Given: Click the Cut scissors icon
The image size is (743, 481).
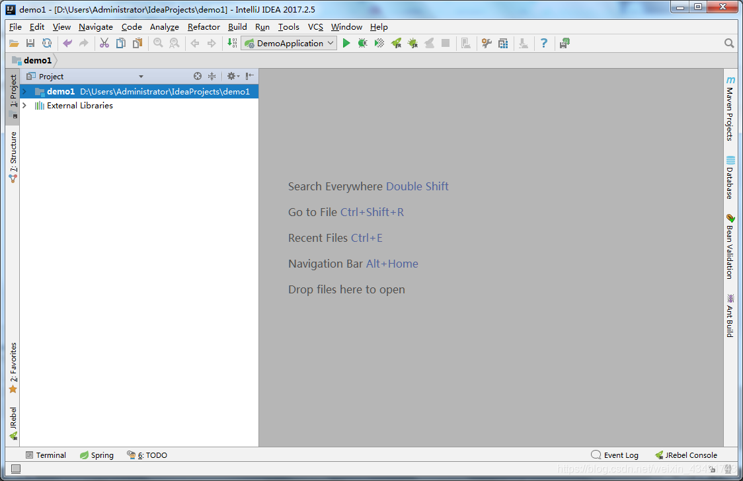Looking at the screenshot, I should [x=104, y=44].
